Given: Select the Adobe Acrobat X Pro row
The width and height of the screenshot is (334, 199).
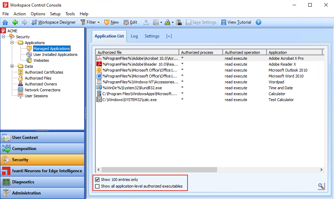Looking at the screenshot, I should (x=210, y=58).
